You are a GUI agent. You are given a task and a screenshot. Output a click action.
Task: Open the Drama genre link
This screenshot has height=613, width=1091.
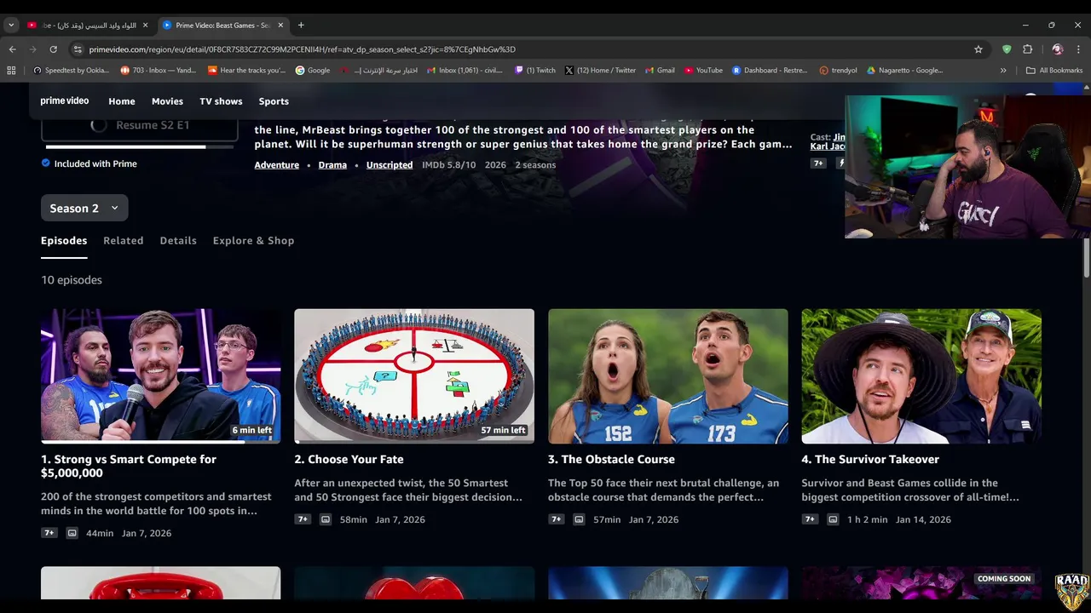332,165
